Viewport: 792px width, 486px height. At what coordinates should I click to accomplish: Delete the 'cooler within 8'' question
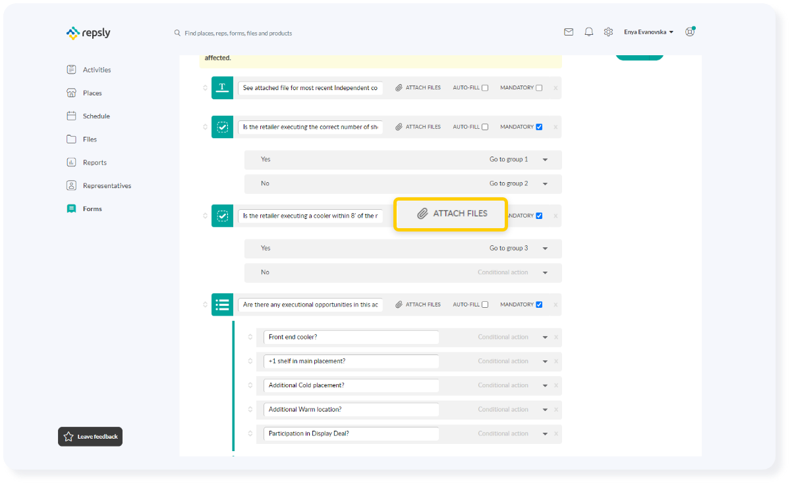click(555, 216)
